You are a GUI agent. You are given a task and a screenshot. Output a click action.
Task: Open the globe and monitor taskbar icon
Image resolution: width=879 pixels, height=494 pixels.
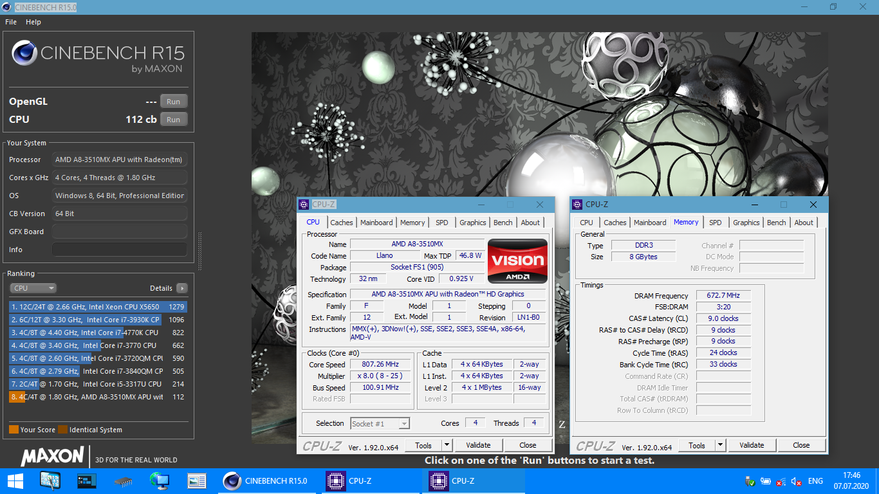coord(159,480)
